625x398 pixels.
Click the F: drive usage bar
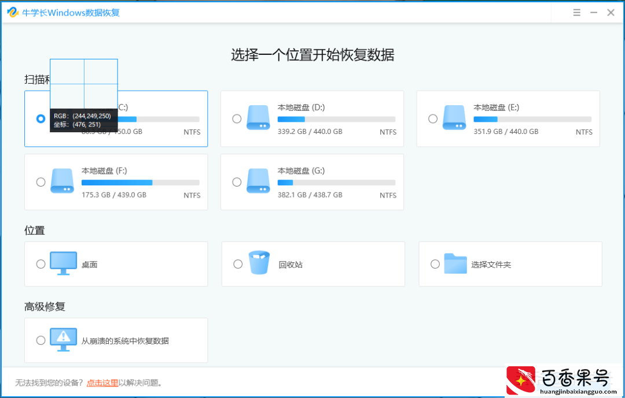coord(140,183)
